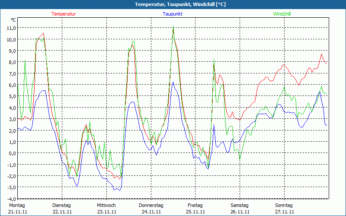The height and width of the screenshot is (216, 346).
Task: Click the 23.11.11 date label
Action: click(x=107, y=212)
